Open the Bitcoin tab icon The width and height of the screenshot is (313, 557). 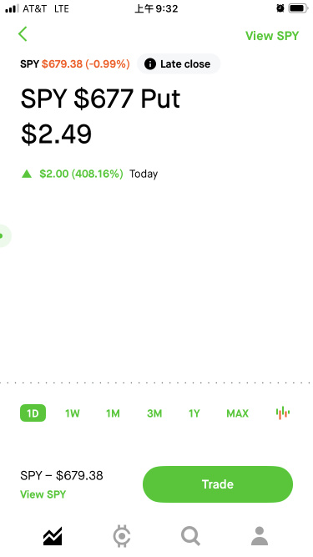pos(122,536)
